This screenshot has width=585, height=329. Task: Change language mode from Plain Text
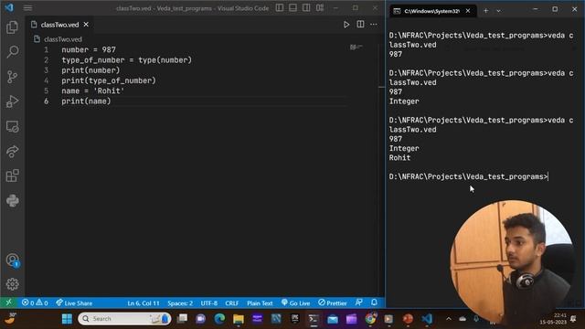click(x=260, y=302)
